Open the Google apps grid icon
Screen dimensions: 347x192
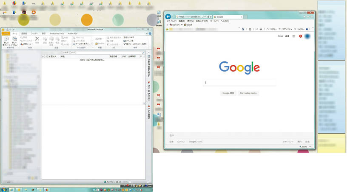pos(293,36)
